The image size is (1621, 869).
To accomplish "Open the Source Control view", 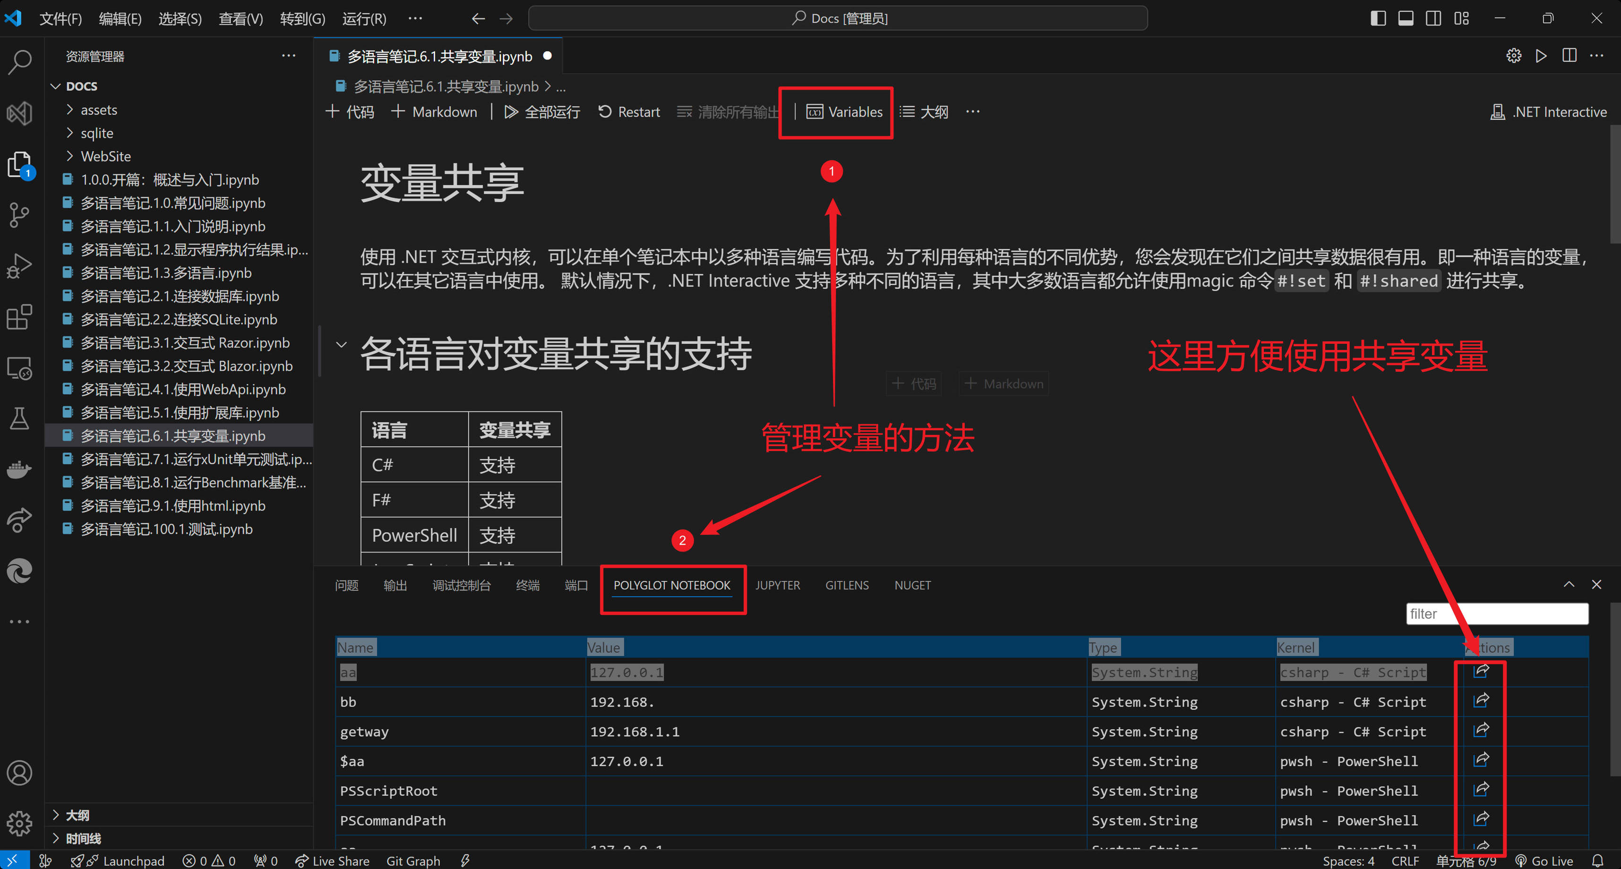I will coord(19,215).
